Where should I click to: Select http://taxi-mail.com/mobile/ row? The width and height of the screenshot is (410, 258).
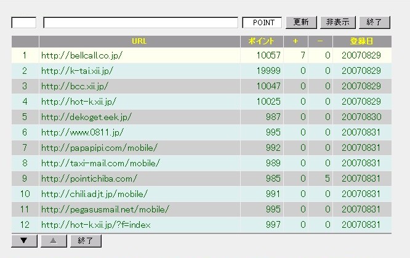click(201, 163)
